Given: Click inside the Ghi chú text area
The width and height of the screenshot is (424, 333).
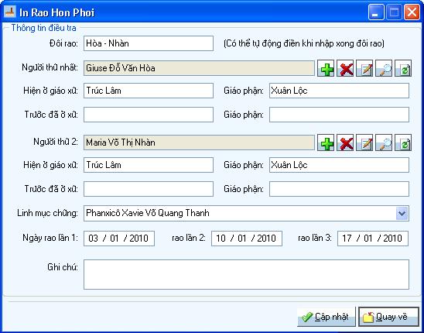Looking at the screenshot, I should click(x=246, y=274).
